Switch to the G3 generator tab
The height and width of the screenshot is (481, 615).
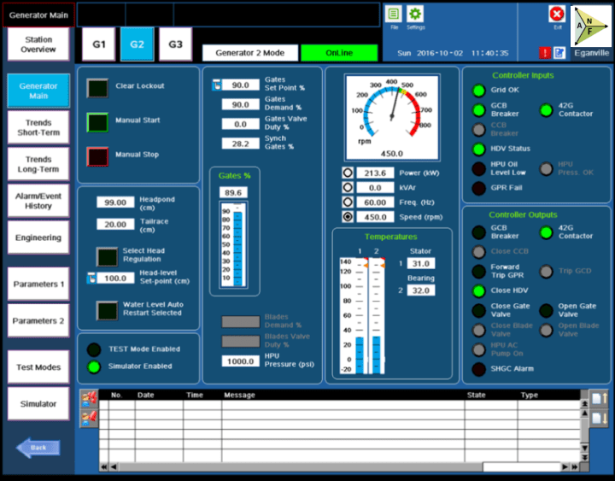[174, 44]
